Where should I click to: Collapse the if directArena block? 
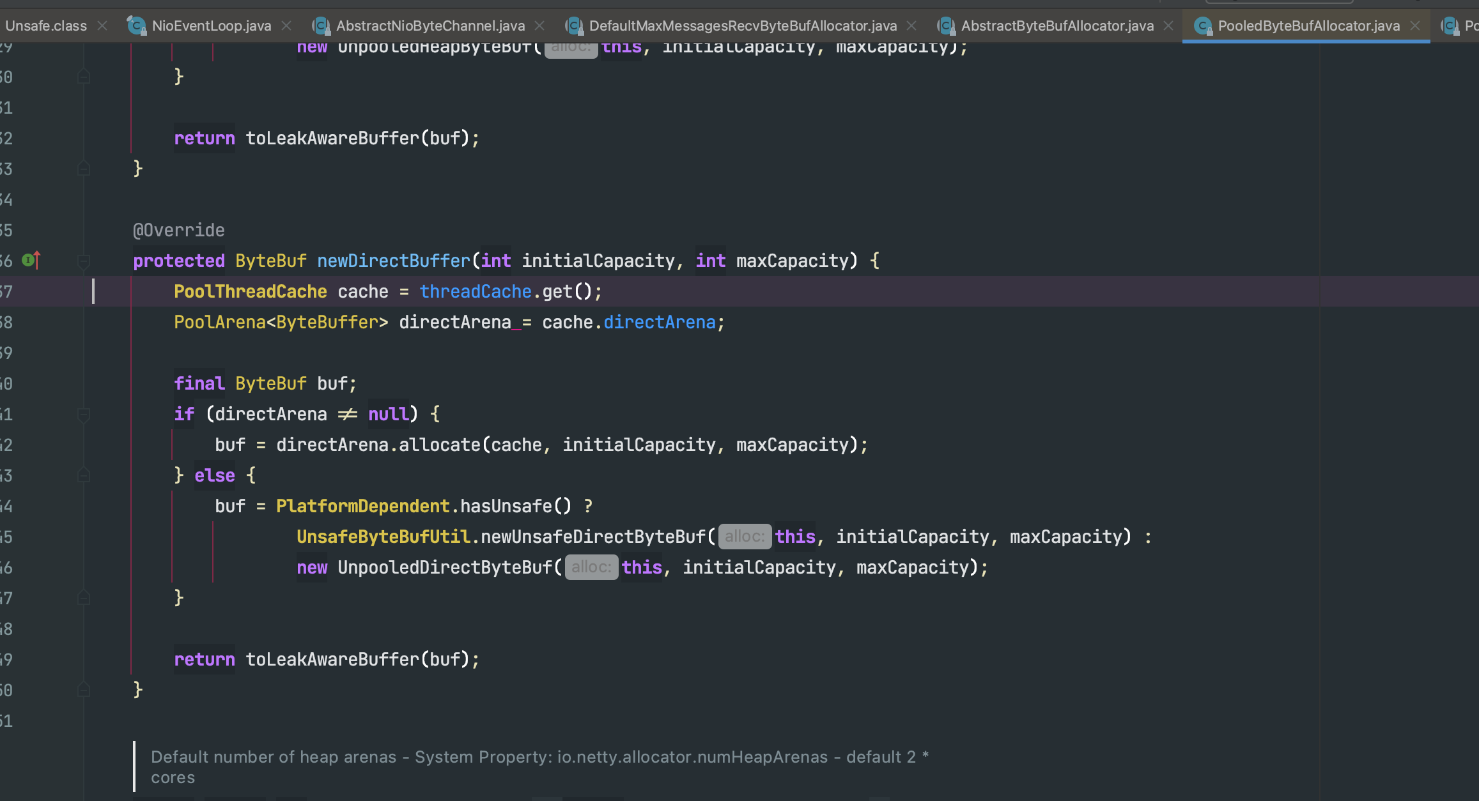pyautogui.click(x=84, y=414)
